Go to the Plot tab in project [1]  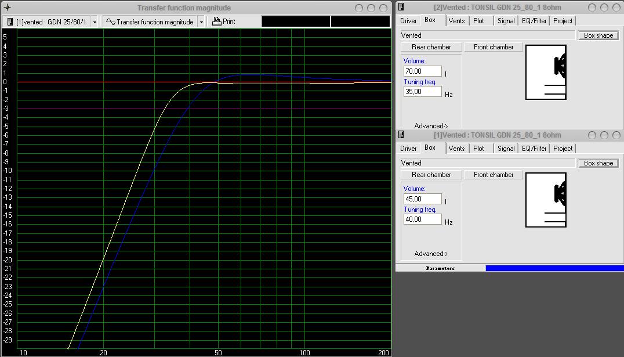478,148
